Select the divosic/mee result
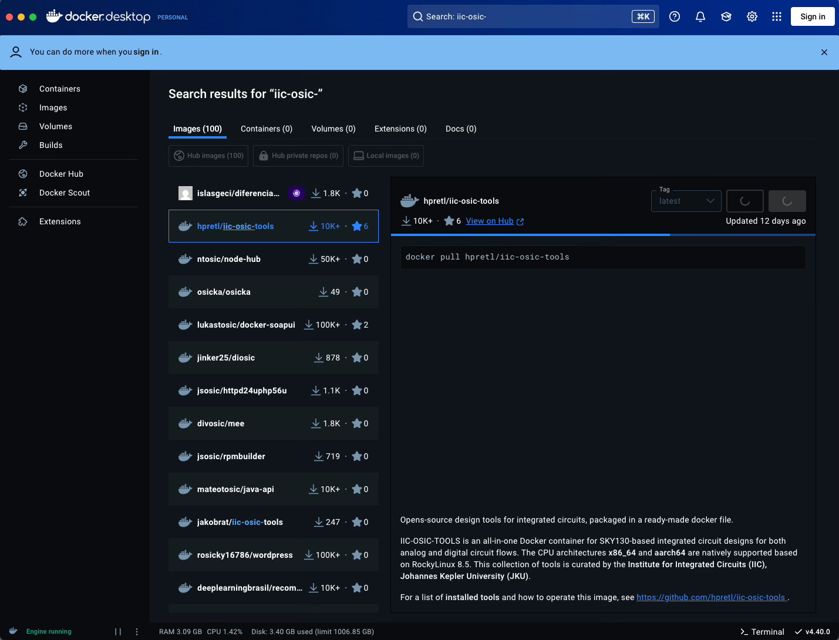 (x=274, y=423)
